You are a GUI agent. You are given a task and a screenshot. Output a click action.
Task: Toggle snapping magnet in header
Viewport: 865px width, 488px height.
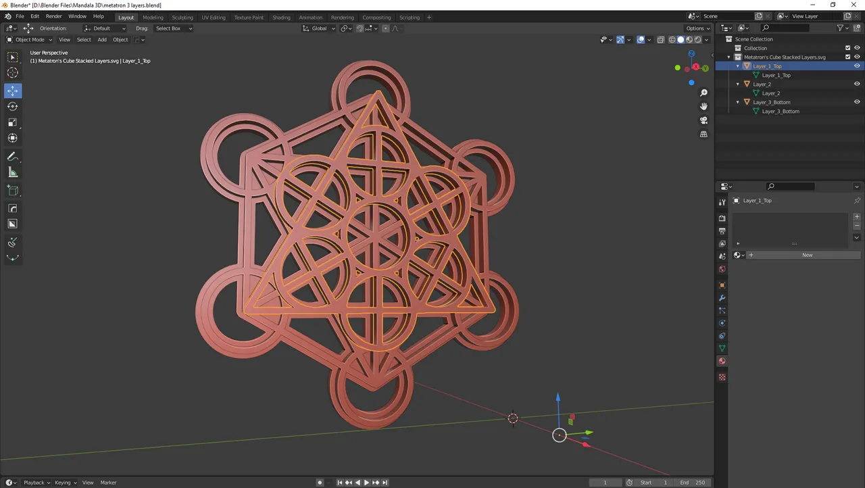[x=360, y=28]
